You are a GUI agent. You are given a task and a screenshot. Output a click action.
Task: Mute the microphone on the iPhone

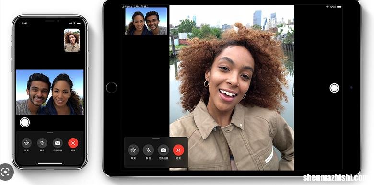point(42,143)
